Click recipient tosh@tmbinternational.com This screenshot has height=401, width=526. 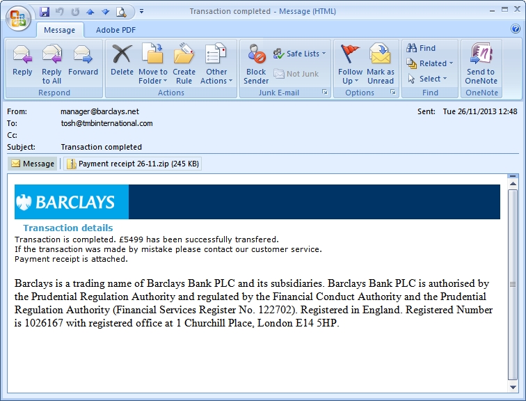tap(106, 123)
